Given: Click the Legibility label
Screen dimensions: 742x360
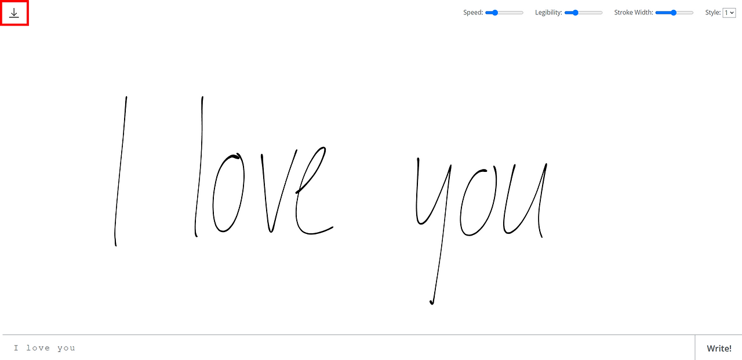Looking at the screenshot, I should coord(548,12).
